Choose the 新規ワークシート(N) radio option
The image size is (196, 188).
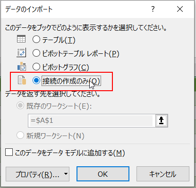pos(20,135)
